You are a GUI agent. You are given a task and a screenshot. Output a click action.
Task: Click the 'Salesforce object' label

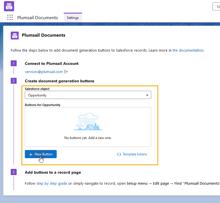pos(37,89)
